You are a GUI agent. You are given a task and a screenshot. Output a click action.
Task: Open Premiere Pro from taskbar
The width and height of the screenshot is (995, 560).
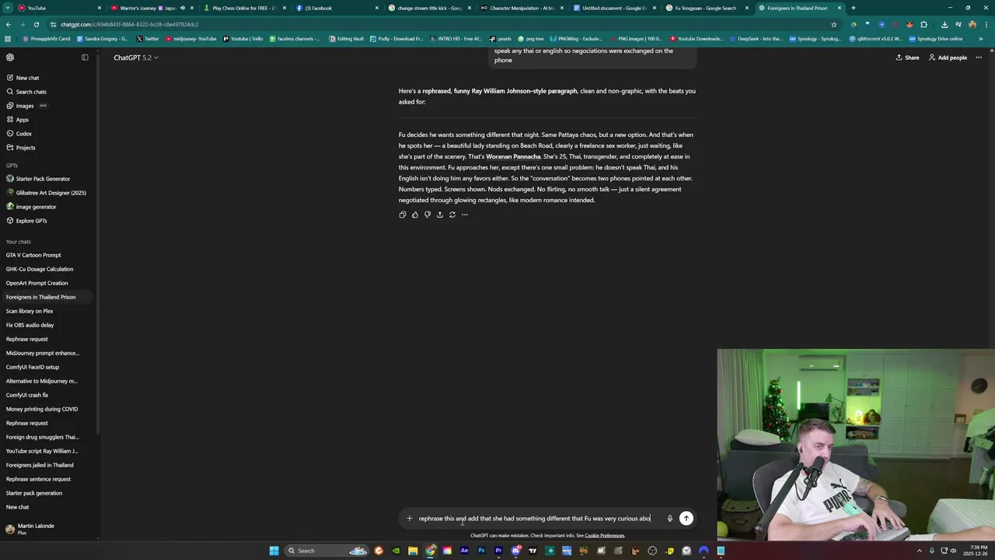click(498, 551)
